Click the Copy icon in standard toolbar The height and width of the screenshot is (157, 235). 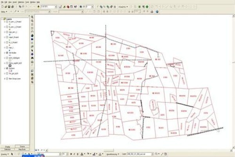(20, 7)
